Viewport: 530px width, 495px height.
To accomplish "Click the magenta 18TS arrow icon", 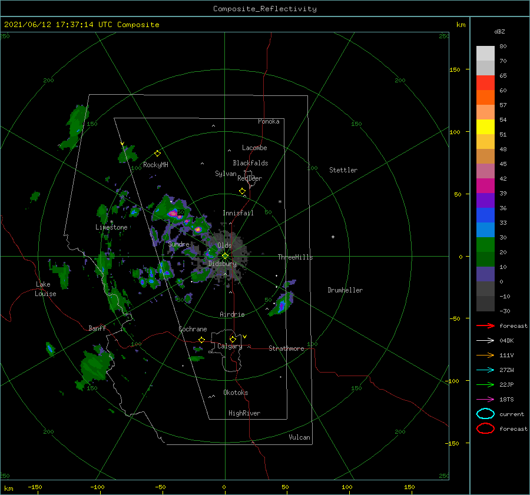I will point(485,400).
